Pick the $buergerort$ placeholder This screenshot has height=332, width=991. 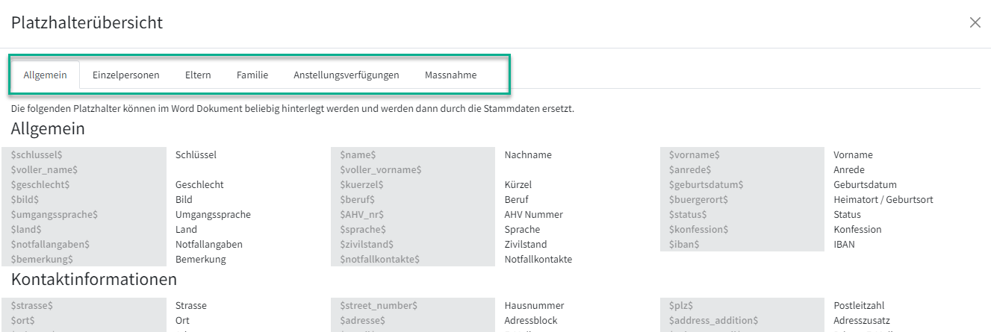point(698,200)
